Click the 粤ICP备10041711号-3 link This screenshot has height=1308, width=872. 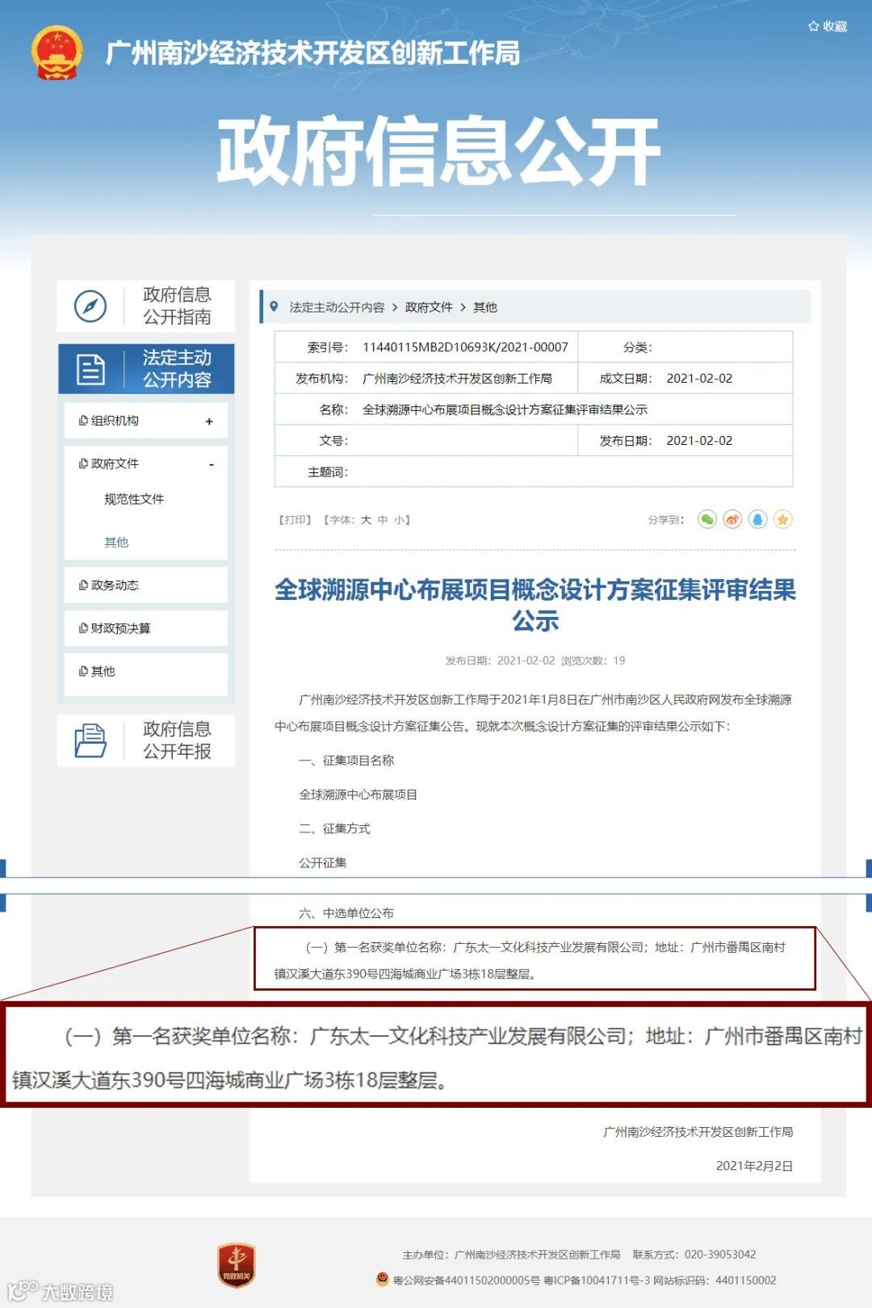(597, 1281)
